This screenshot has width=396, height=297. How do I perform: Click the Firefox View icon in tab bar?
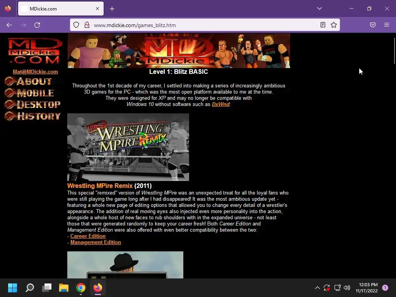[8, 9]
